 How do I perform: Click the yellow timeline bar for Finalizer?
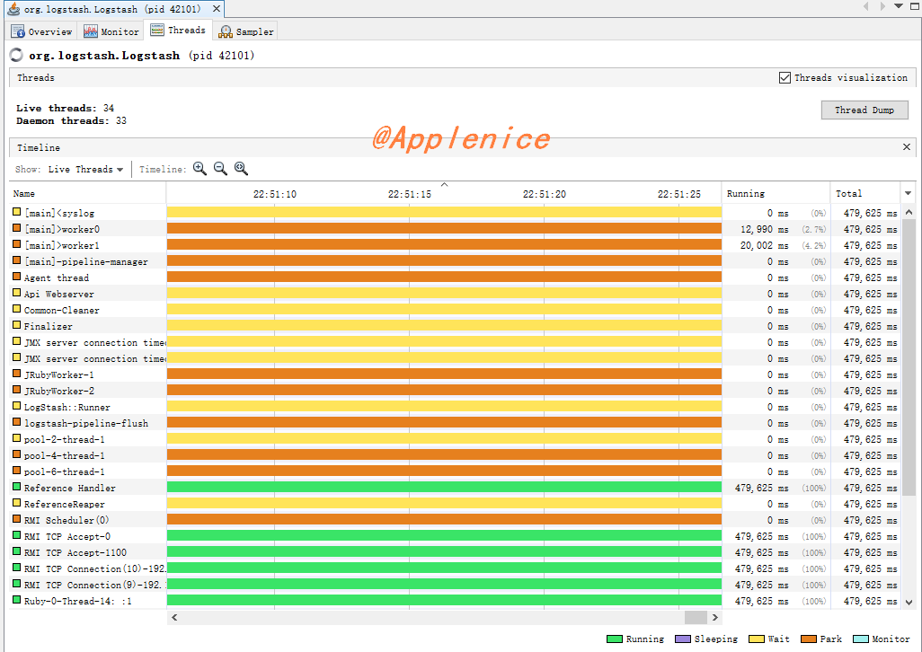444,325
